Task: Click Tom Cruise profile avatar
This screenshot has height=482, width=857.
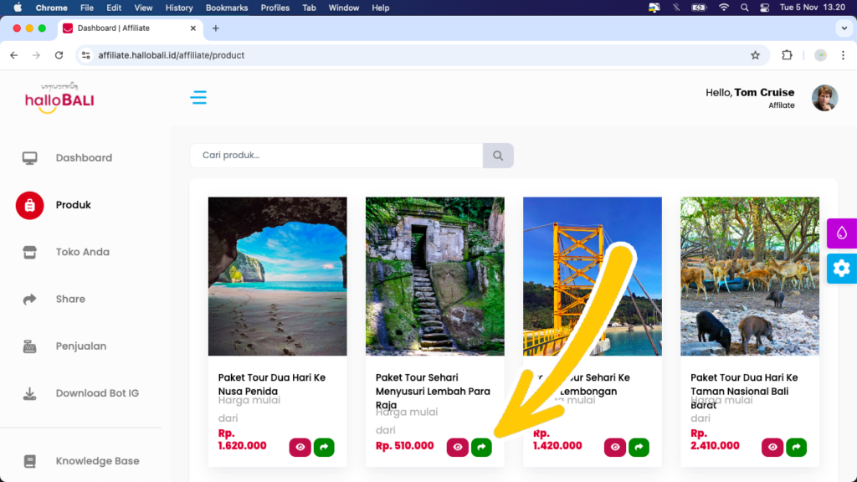Action: (x=824, y=99)
